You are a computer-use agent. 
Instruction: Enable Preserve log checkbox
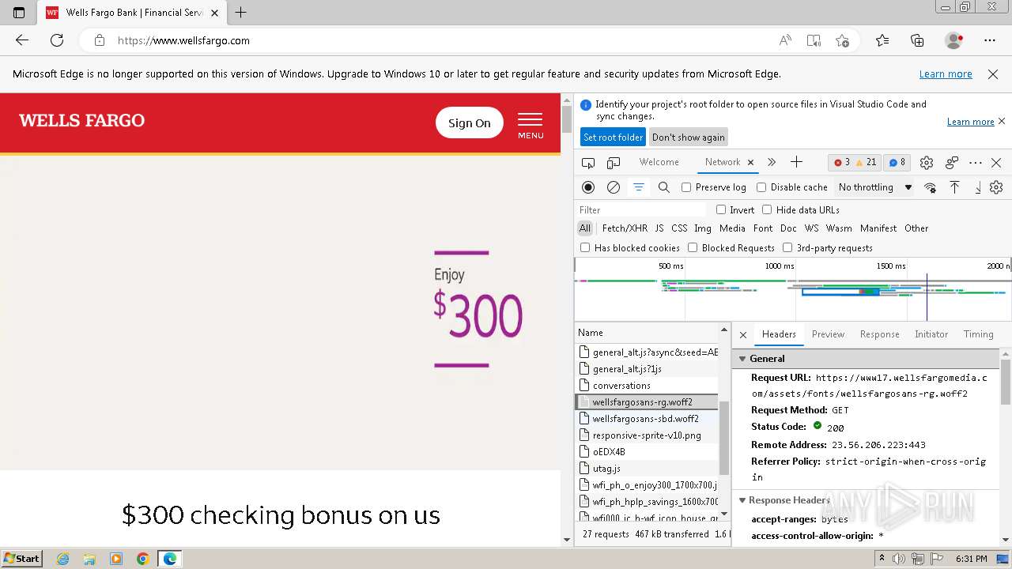coord(686,187)
